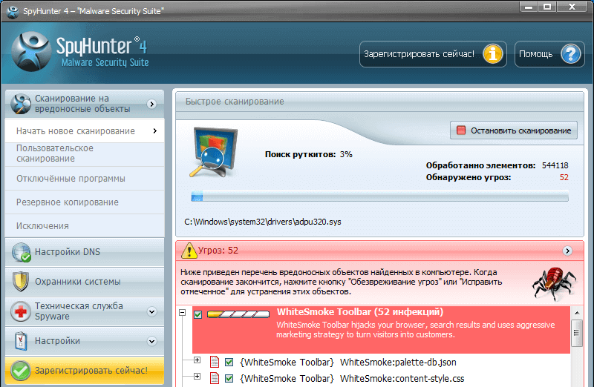Click the scan progress bar
The height and width of the screenshot is (387, 594).
[379, 196]
